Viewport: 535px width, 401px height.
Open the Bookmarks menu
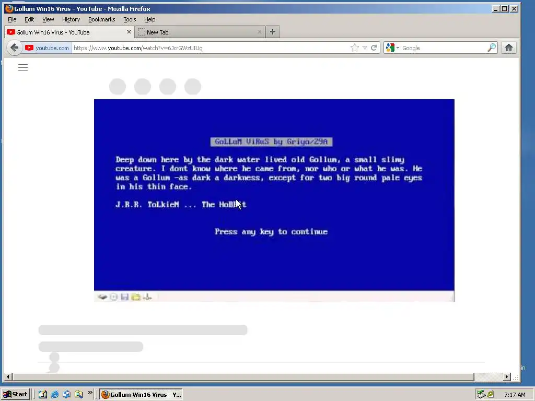pyautogui.click(x=102, y=19)
